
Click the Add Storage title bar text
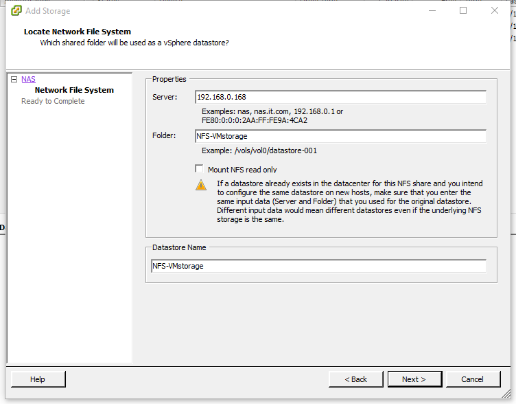point(47,11)
